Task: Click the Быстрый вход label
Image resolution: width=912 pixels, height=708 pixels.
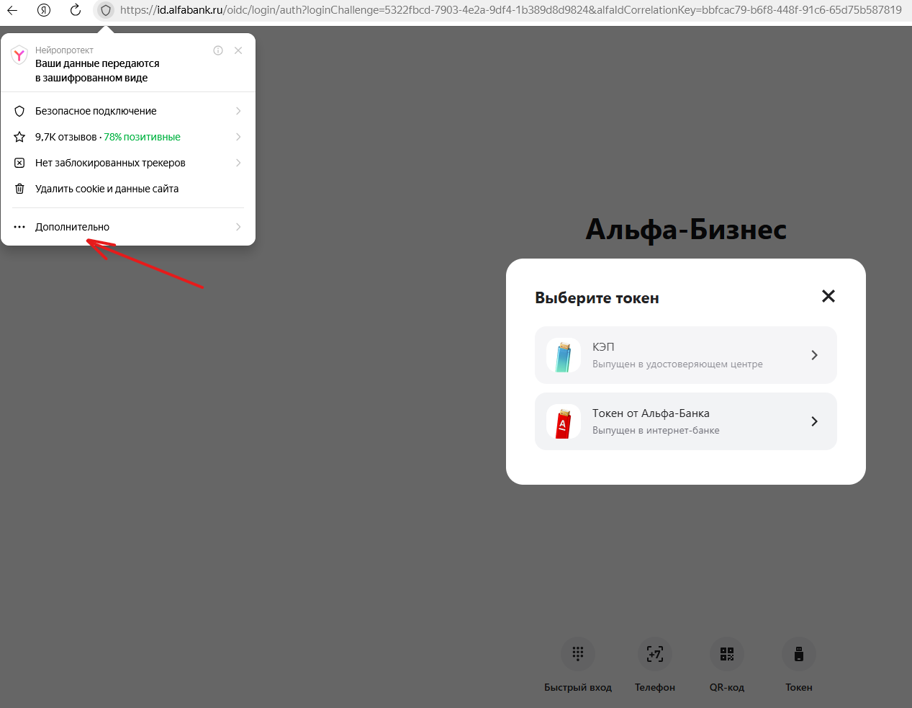Action: pyautogui.click(x=578, y=687)
